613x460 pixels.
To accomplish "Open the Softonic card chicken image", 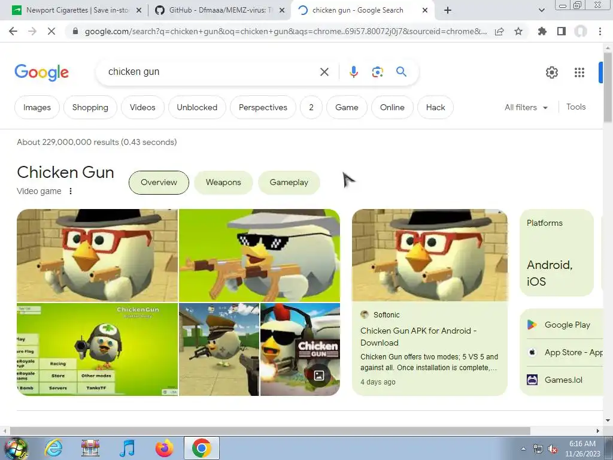I will 430,255.
